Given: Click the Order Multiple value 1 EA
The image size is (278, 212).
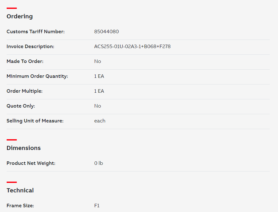Looking at the screenshot, I should click(x=99, y=91).
